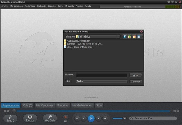The height and width of the screenshot is (125, 182).
Task: Open the Audio/video menu
Action: click(x=30, y=6)
